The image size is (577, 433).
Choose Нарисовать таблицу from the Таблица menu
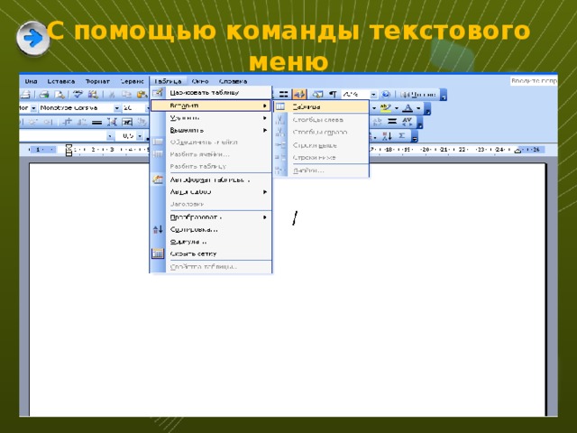click(211, 92)
